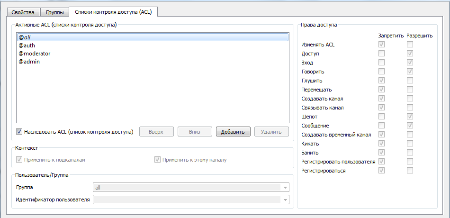Check Запретить for Банить permission
The height and width of the screenshot is (218, 450).
[x=381, y=153]
